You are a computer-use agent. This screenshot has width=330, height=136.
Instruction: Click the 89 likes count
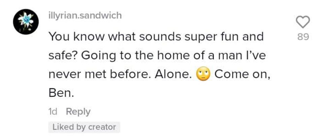[x=303, y=37]
